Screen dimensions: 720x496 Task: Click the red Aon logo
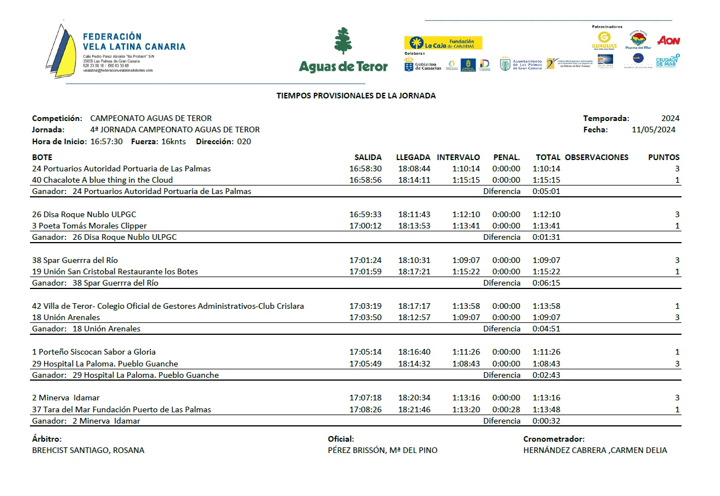click(x=669, y=41)
